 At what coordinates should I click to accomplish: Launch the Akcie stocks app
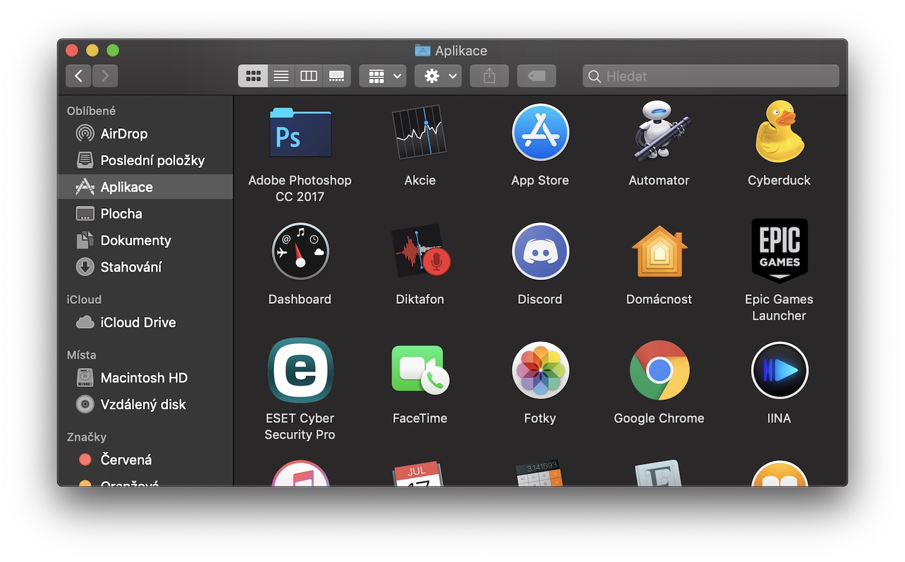[x=419, y=133]
